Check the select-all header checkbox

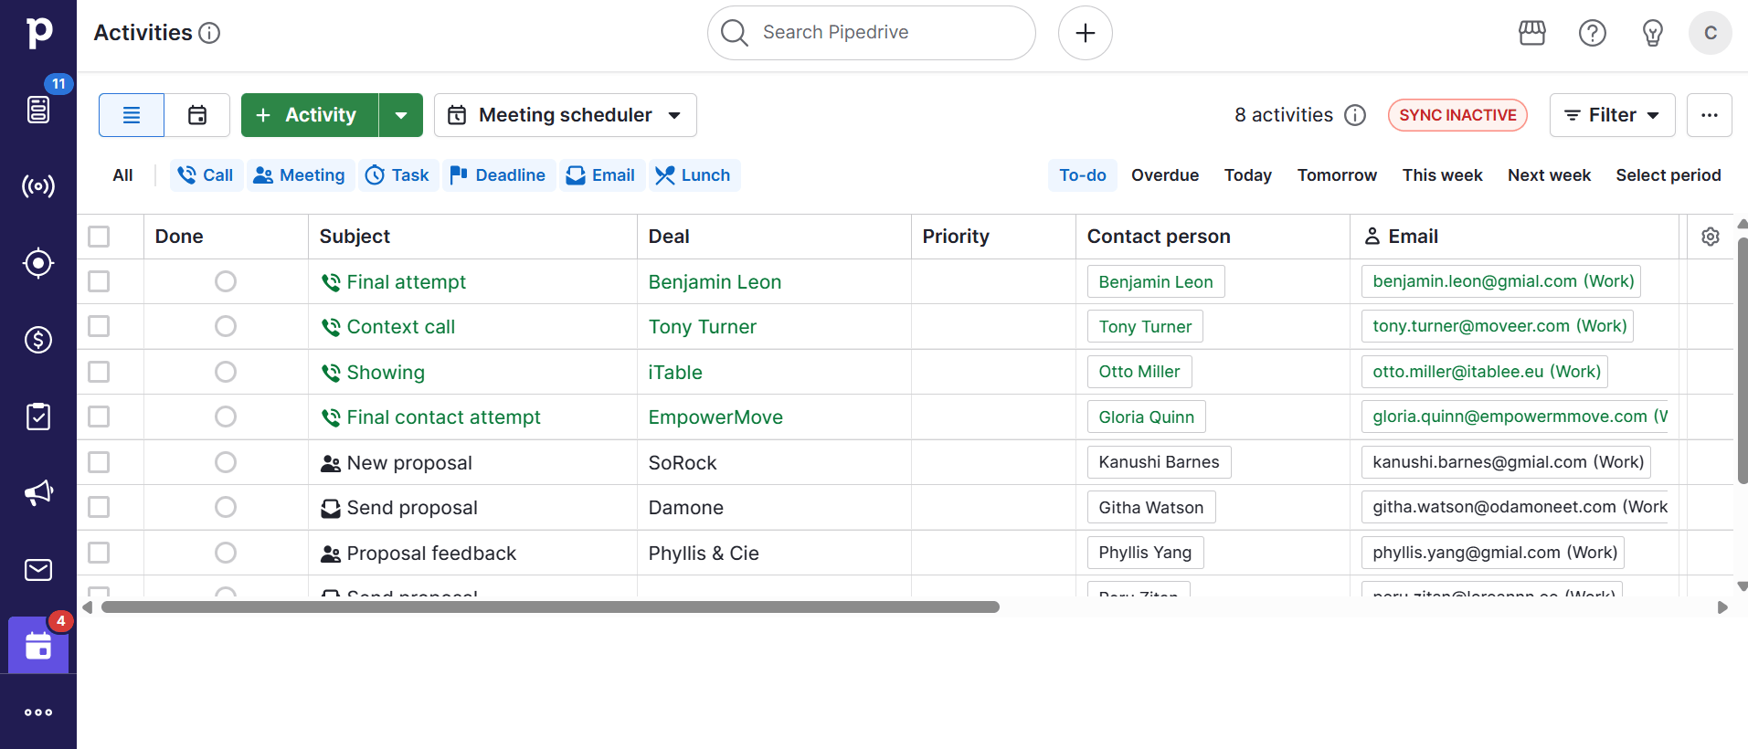(x=99, y=237)
